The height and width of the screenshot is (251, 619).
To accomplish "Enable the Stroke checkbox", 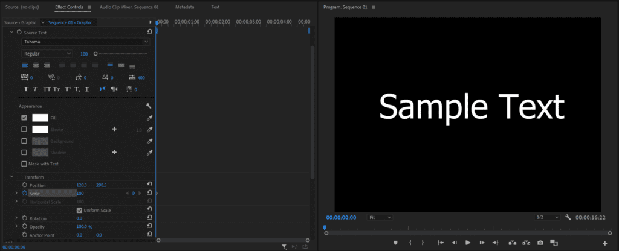I will [24, 129].
